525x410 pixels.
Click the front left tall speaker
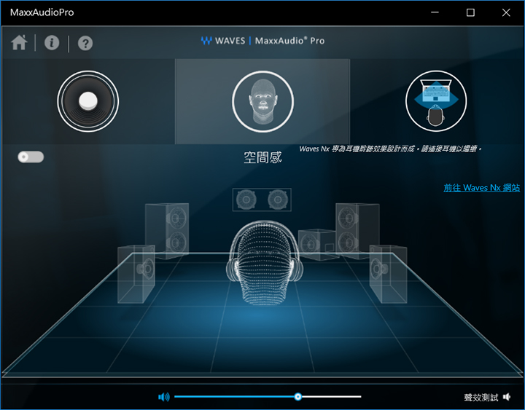point(167,231)
